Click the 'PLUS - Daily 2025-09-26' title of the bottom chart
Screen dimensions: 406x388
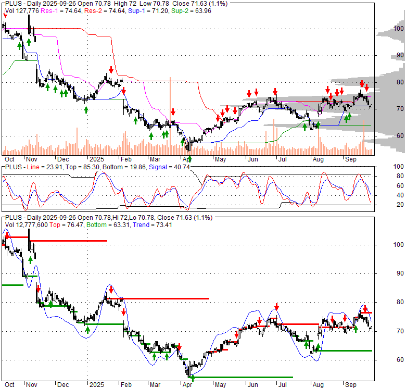point(41,218)
